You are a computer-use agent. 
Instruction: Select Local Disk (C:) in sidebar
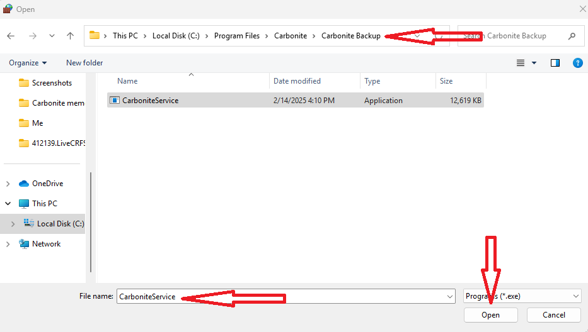pos(60,224)
